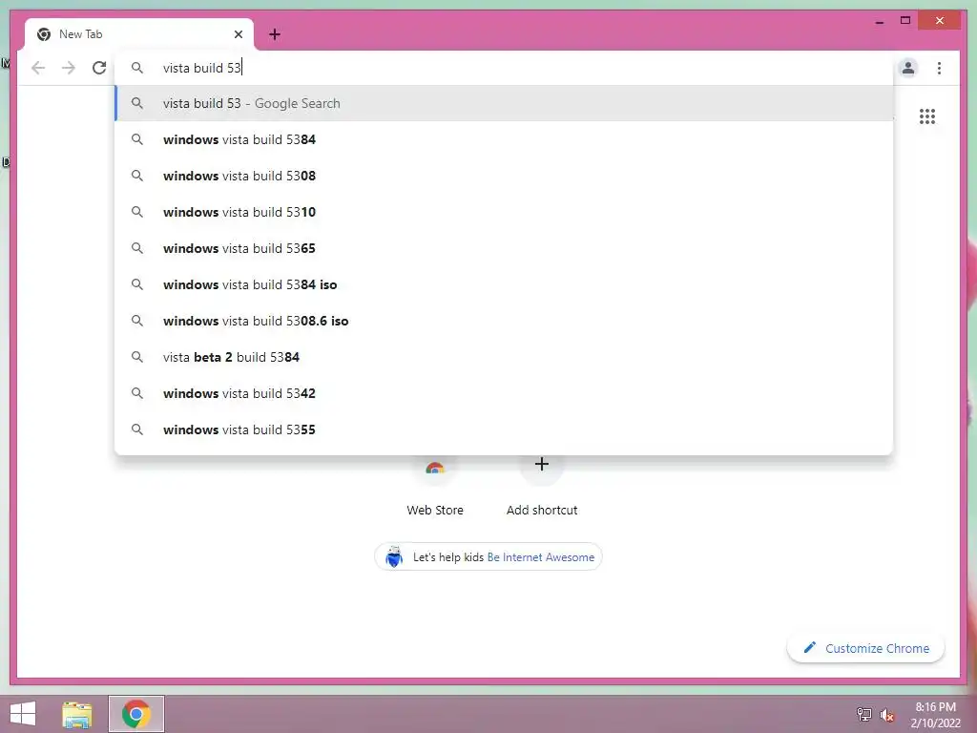
Task: Open the taskbar clock showing 8:16 PM
Action: coord(935,714)
